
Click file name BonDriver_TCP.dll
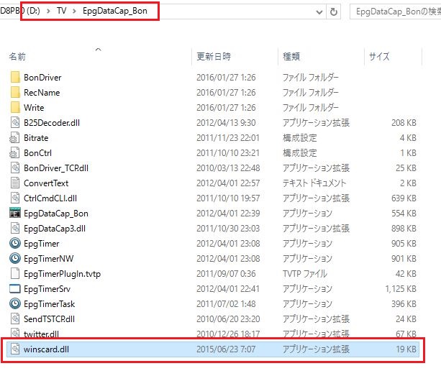56,168
